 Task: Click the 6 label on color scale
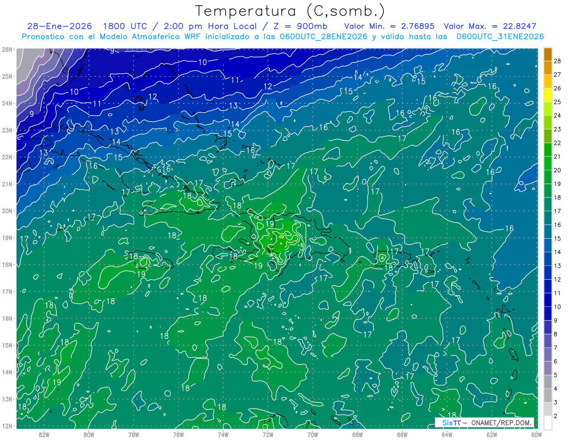[556, 362]
